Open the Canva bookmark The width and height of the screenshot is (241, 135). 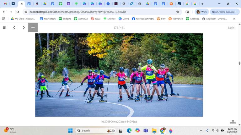[124, 19]
